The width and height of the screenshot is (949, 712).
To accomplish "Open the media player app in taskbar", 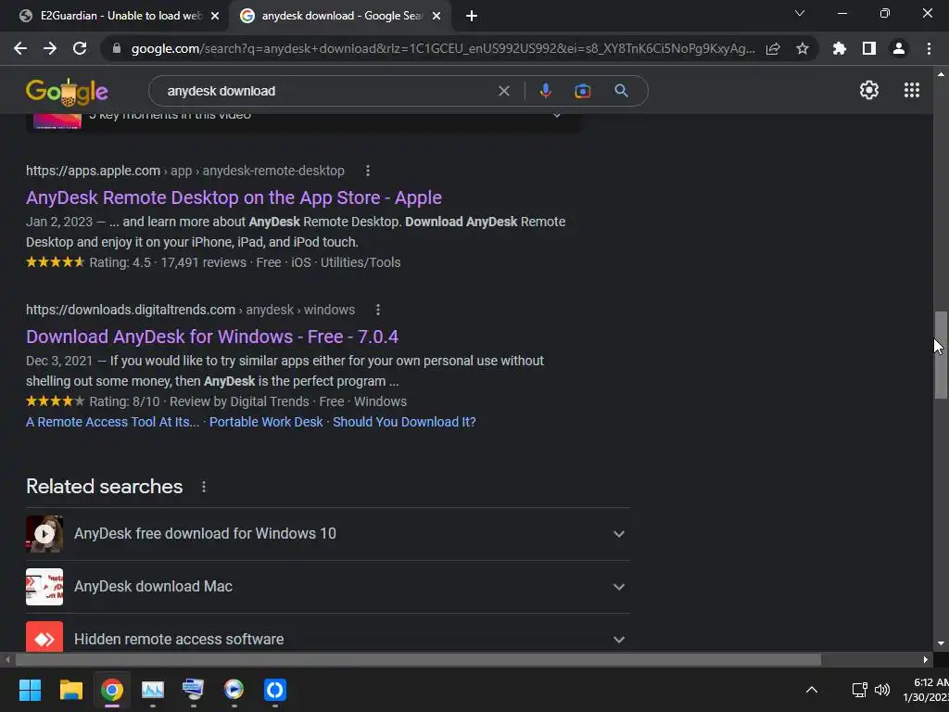I will coord(234,690).
